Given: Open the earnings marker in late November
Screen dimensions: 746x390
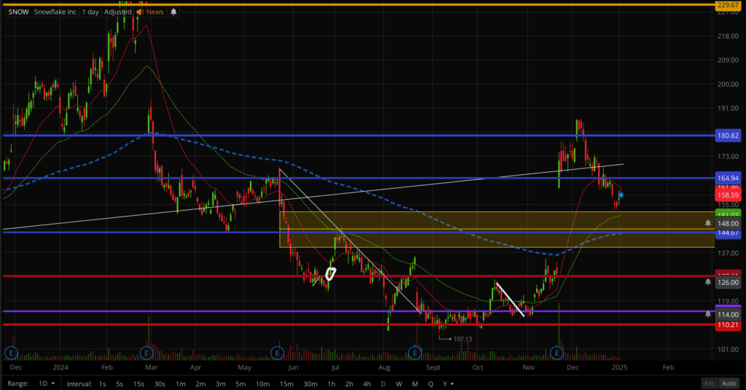Looking at the screenshot, I should [x=557, y=353].
